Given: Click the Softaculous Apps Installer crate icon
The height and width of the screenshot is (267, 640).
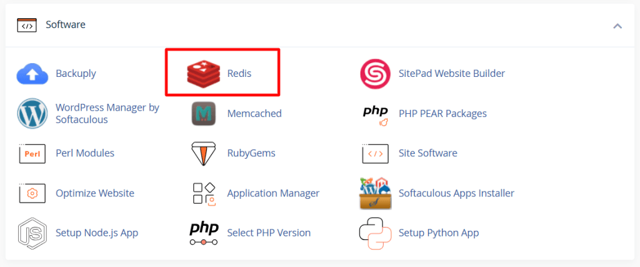Looking at the screenshot, I should (x=375, y=193).
